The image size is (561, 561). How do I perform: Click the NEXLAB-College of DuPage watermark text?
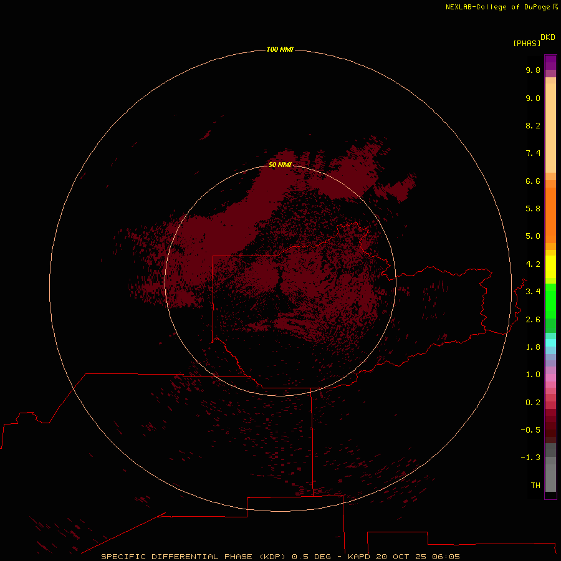point(501,7)
